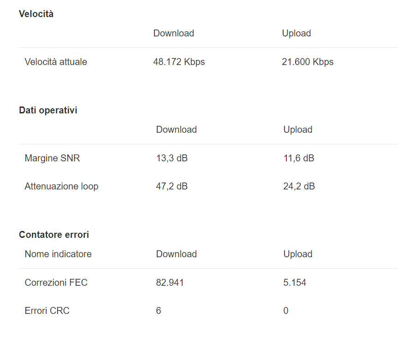Select the Velocità attuale row label
Screen dimensions: 398x342
pyautogui.click(x=56, y=62)
